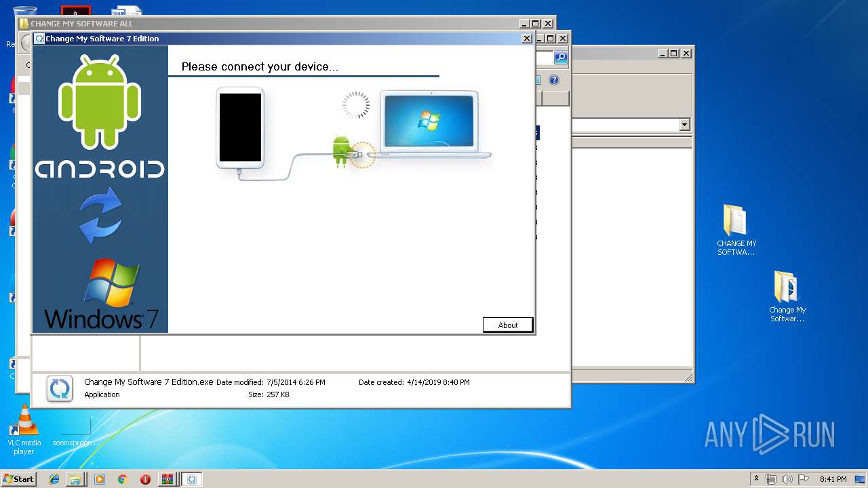Select 'Change My Software 7 Edition.exe' filename text
Screen dimensions: 868x488
tap(149, 382)
